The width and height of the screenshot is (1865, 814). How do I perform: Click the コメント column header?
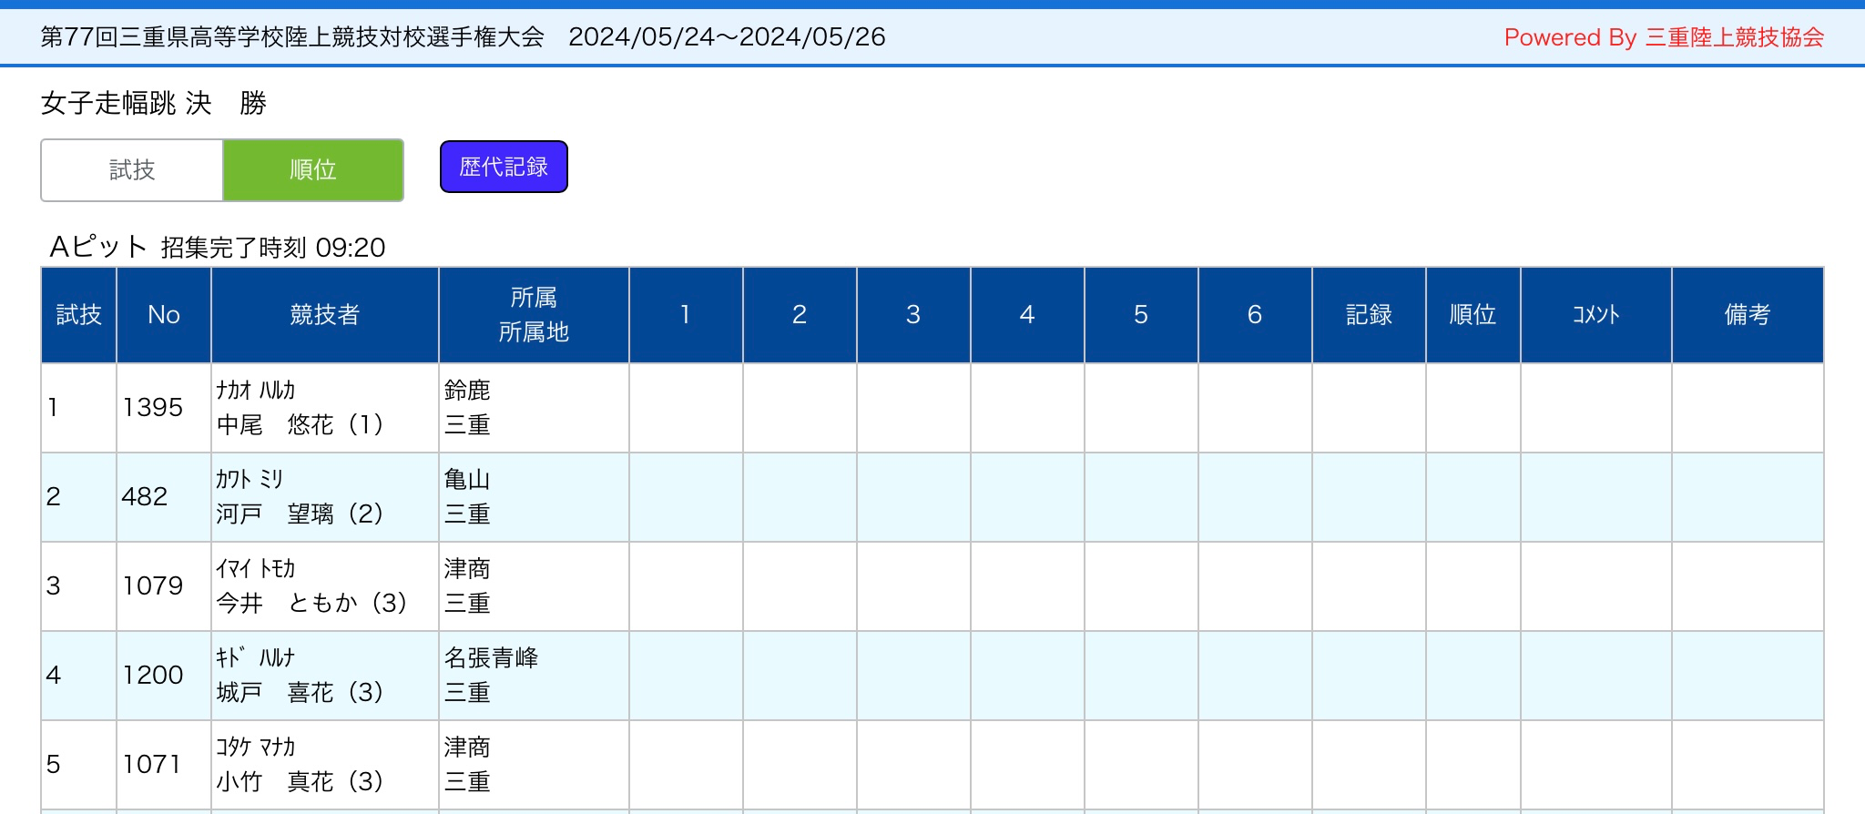tap(1595, 315)
